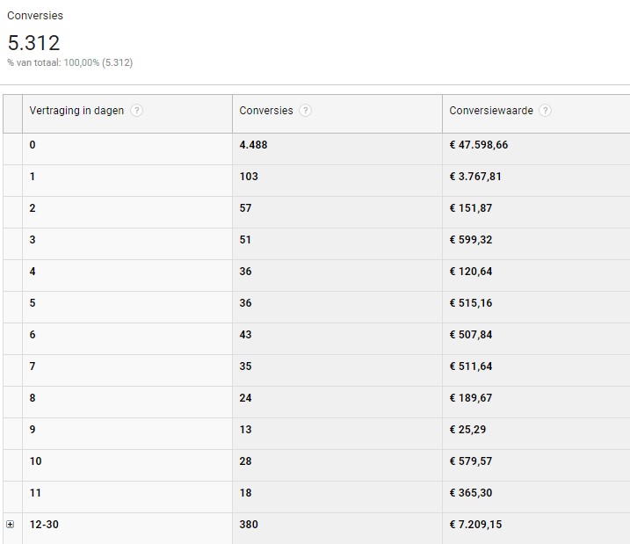630x544 pixels.
Task: Select the 380 conversions cell
Action: click(249, 525)
